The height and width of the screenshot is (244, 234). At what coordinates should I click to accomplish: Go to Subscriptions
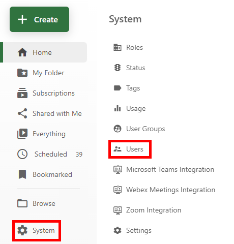coord(53,94)
